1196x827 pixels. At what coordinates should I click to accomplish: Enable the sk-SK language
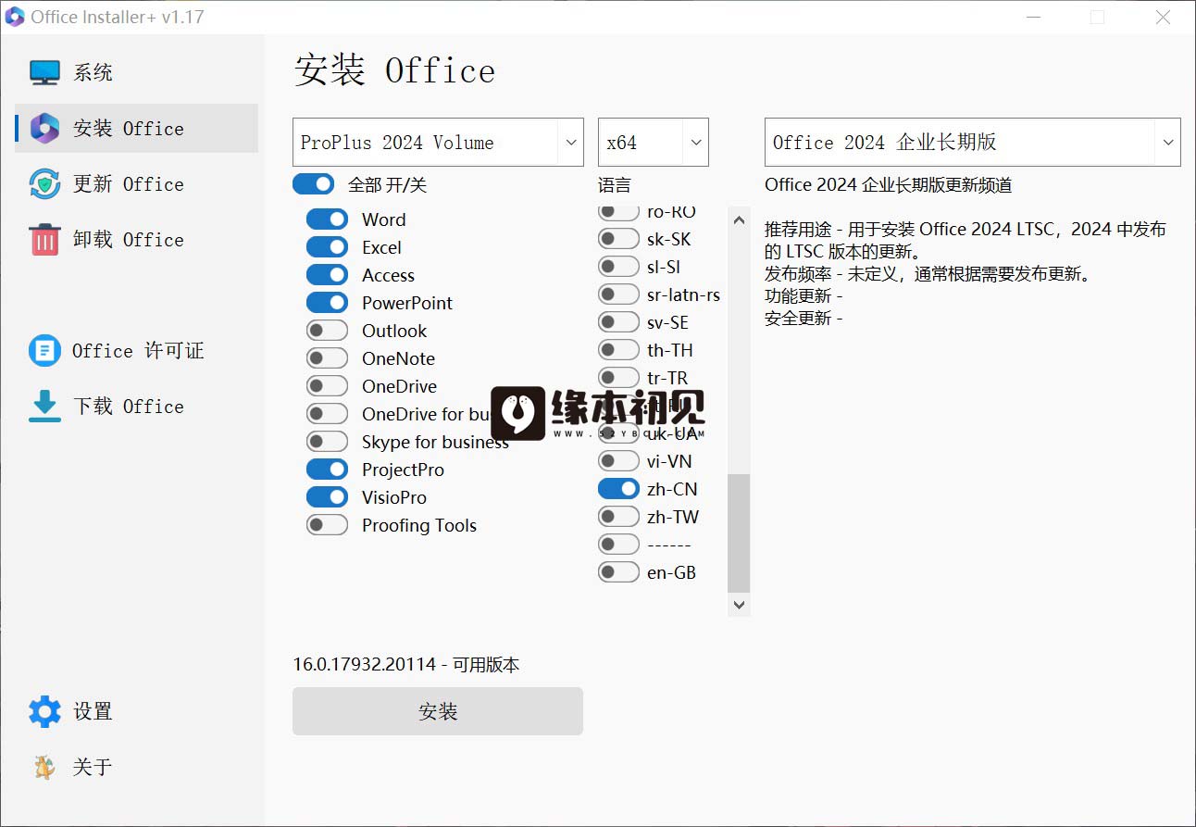(618, 239)
